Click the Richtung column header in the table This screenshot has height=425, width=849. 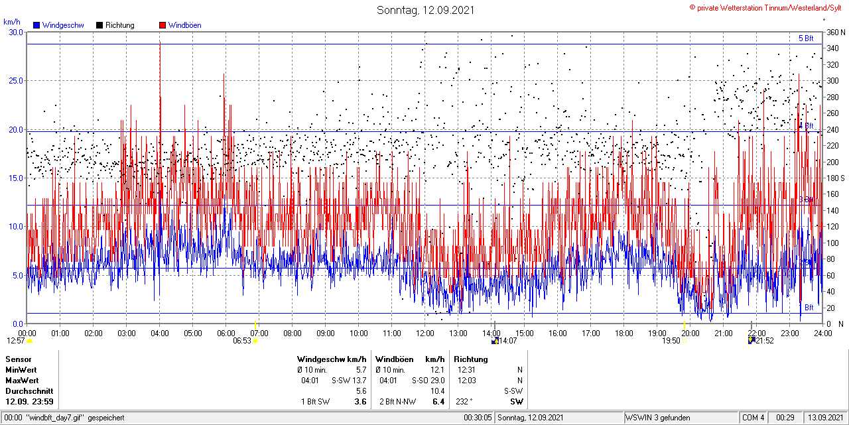(x=471, y=359)
